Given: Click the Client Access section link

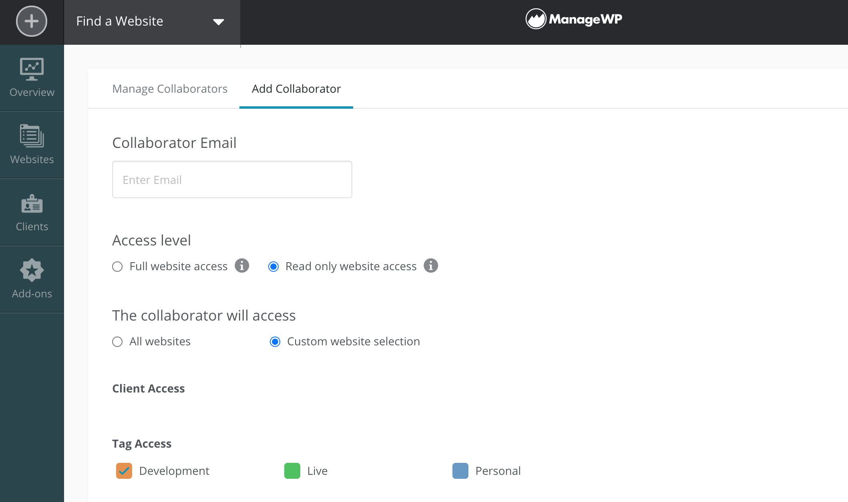Looking at the screenshot, I should click(x=149, y=388).
